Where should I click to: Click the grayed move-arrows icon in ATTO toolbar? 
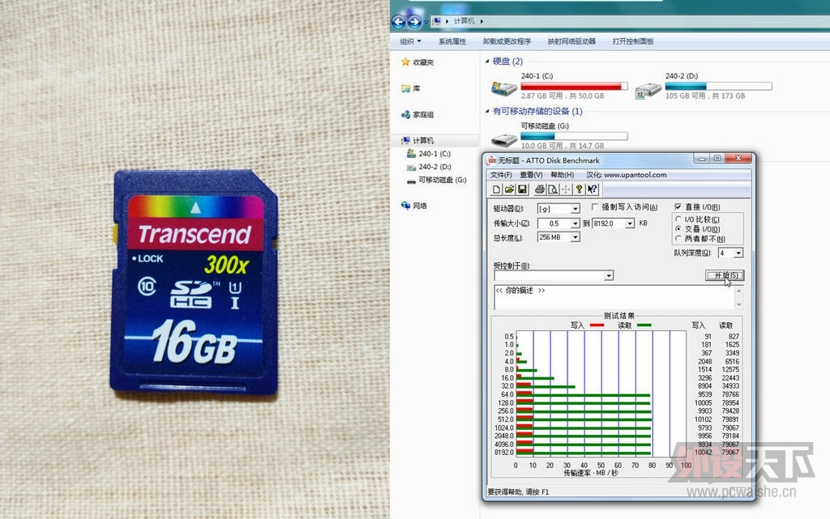pyautogui.click(x=566, y=189)
